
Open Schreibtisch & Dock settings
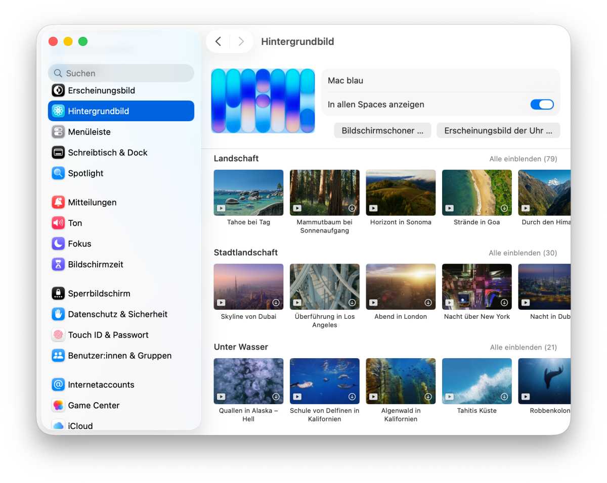pos(107,152)
